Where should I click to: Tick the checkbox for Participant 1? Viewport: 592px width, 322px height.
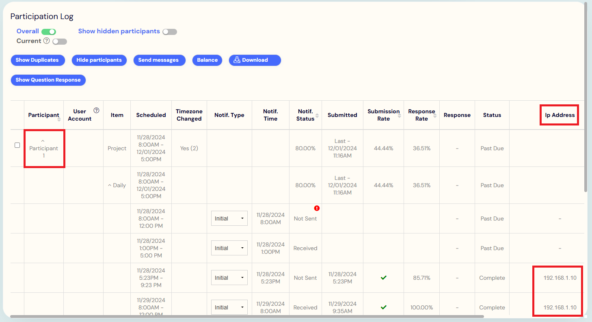click(x=17, y=145)
